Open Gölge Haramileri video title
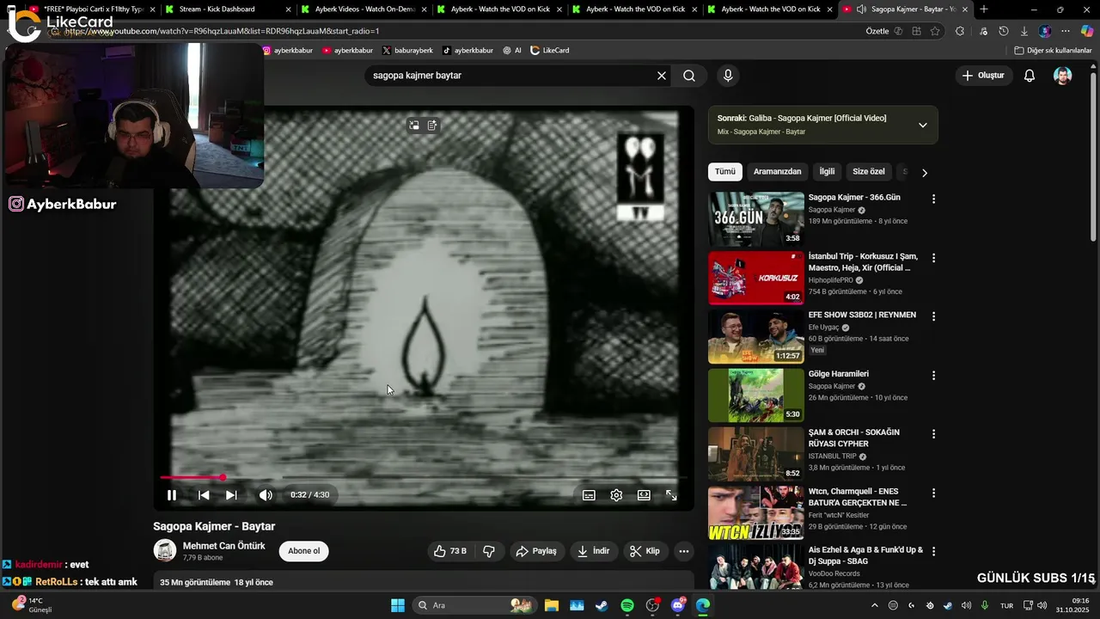This screenshot has width=1100, height=619. tap(839, 374)
